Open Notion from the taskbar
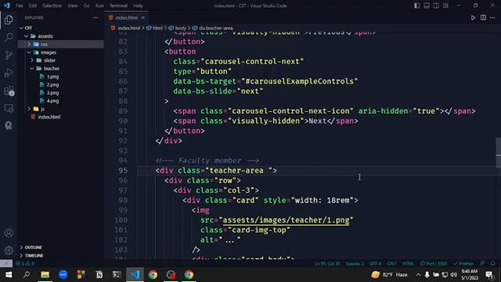This screenshot has height=282, width=501. (99, 275)
